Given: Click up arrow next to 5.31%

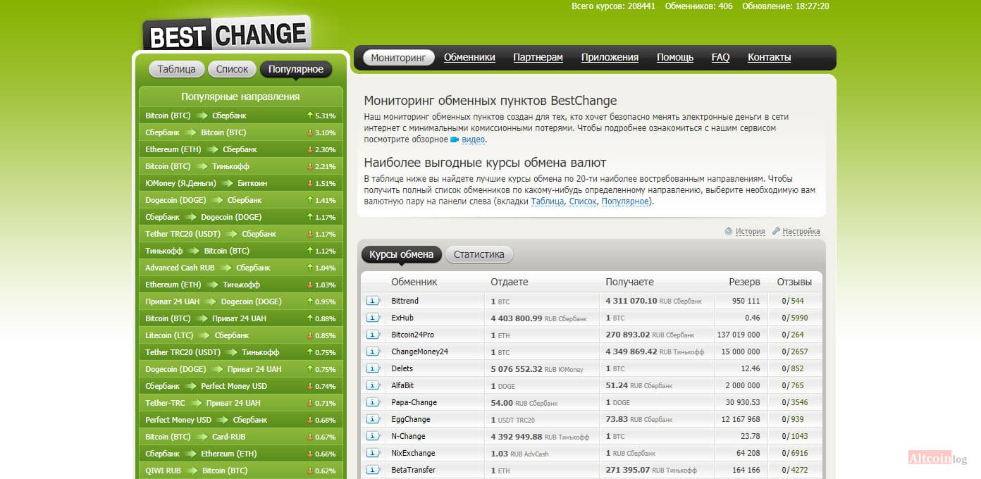Looking at the screenshot, I should click(x=309, y=115).
